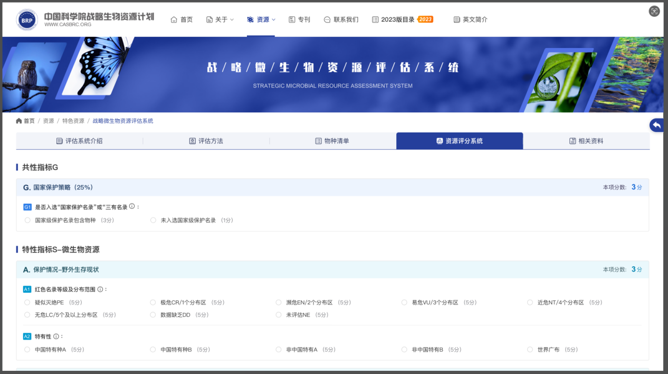This screenshot has width=668, height=374.
Task: Select 未入选国家级保护名录 radio option
Action: (153, 220)
